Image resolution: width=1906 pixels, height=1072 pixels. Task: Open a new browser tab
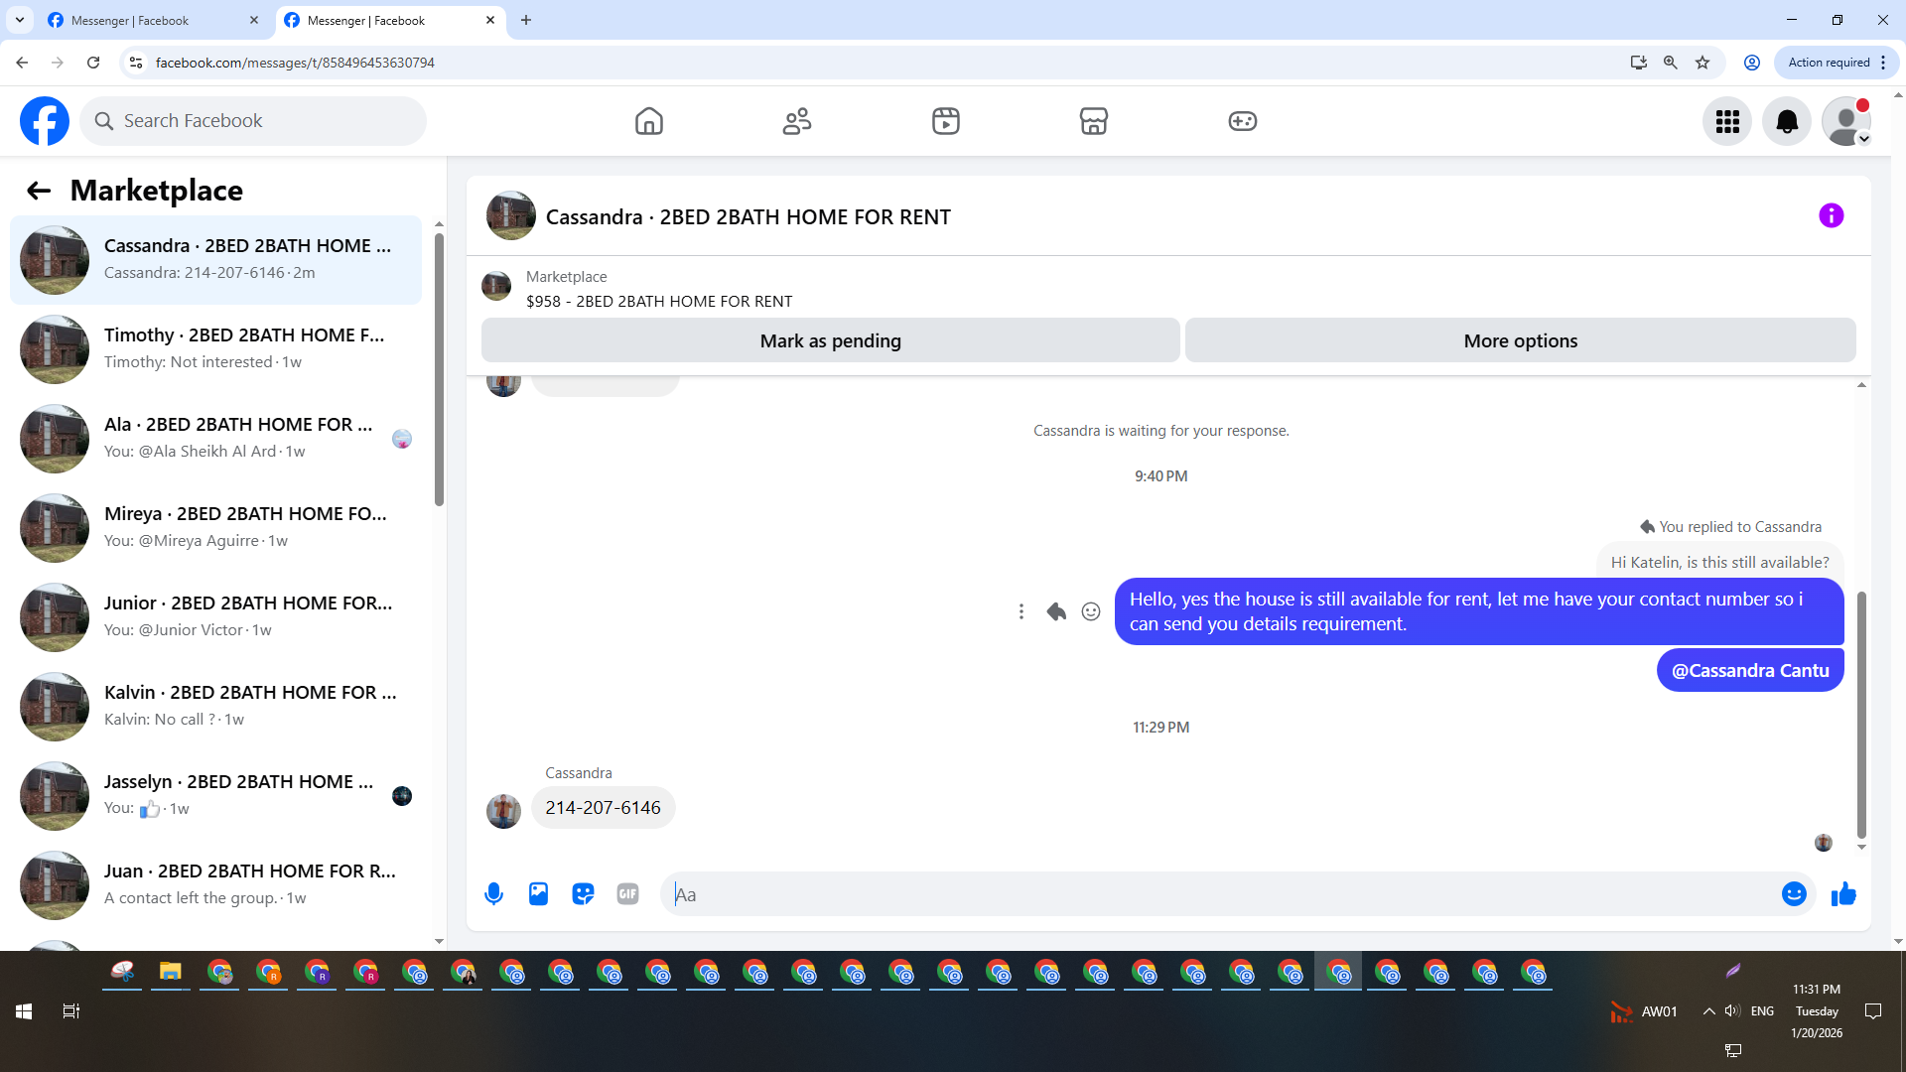tap(526, 20)
